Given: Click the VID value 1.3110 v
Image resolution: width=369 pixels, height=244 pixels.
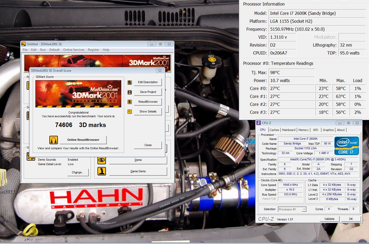Looking at the screenshot, I should (282, 37).
